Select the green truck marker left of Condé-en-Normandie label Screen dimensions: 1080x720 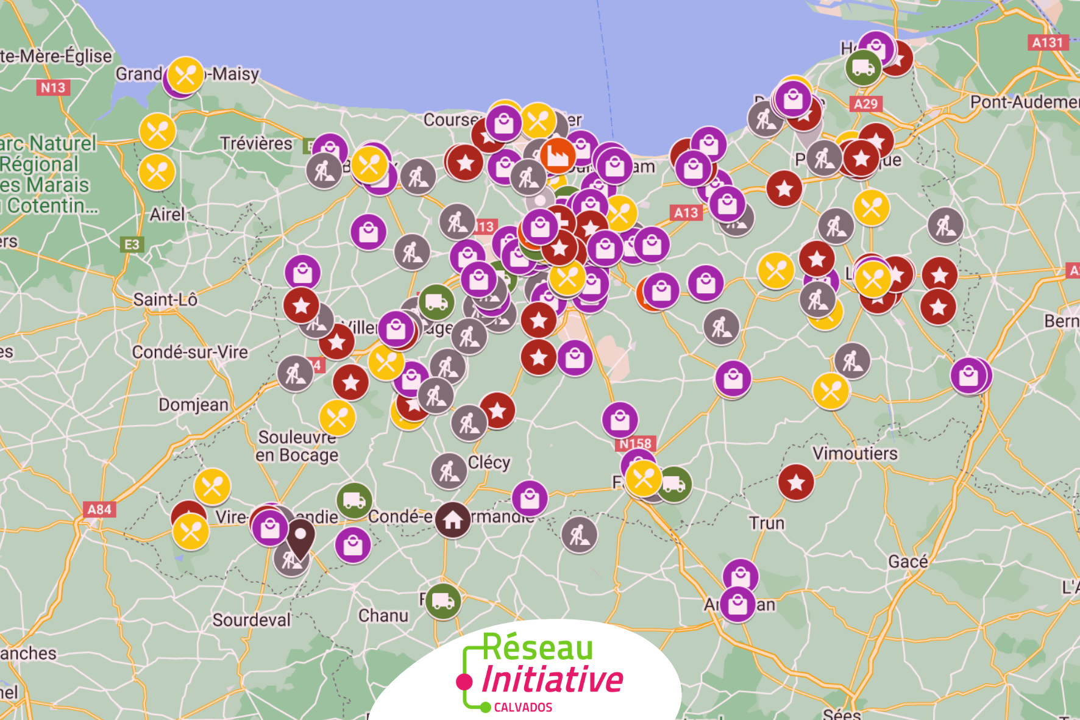tap(354, 501)
